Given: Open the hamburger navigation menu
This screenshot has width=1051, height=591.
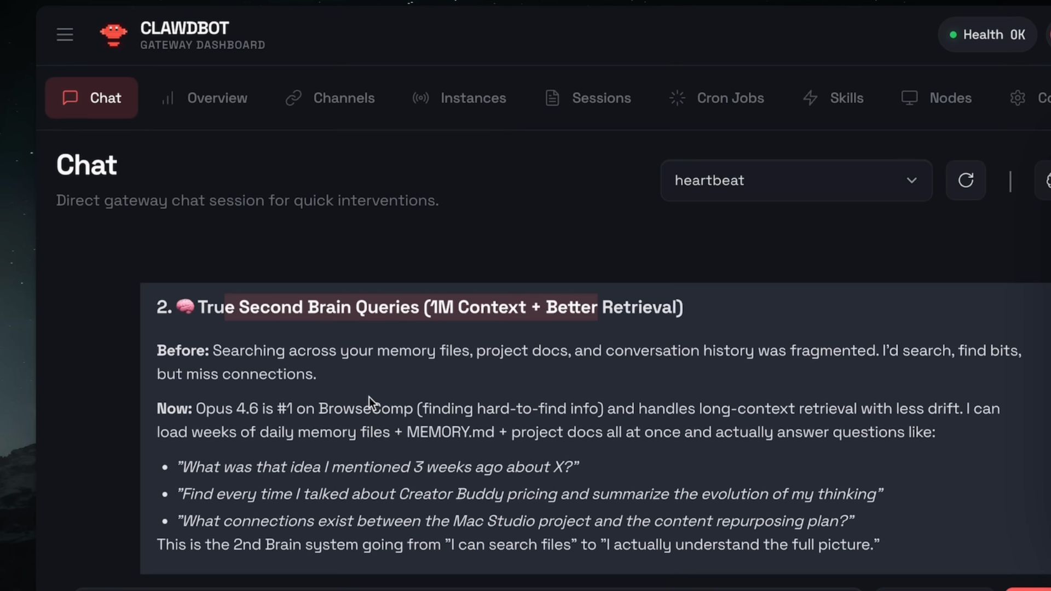Looking at the screenshot, I should click(x=65, y=35).
